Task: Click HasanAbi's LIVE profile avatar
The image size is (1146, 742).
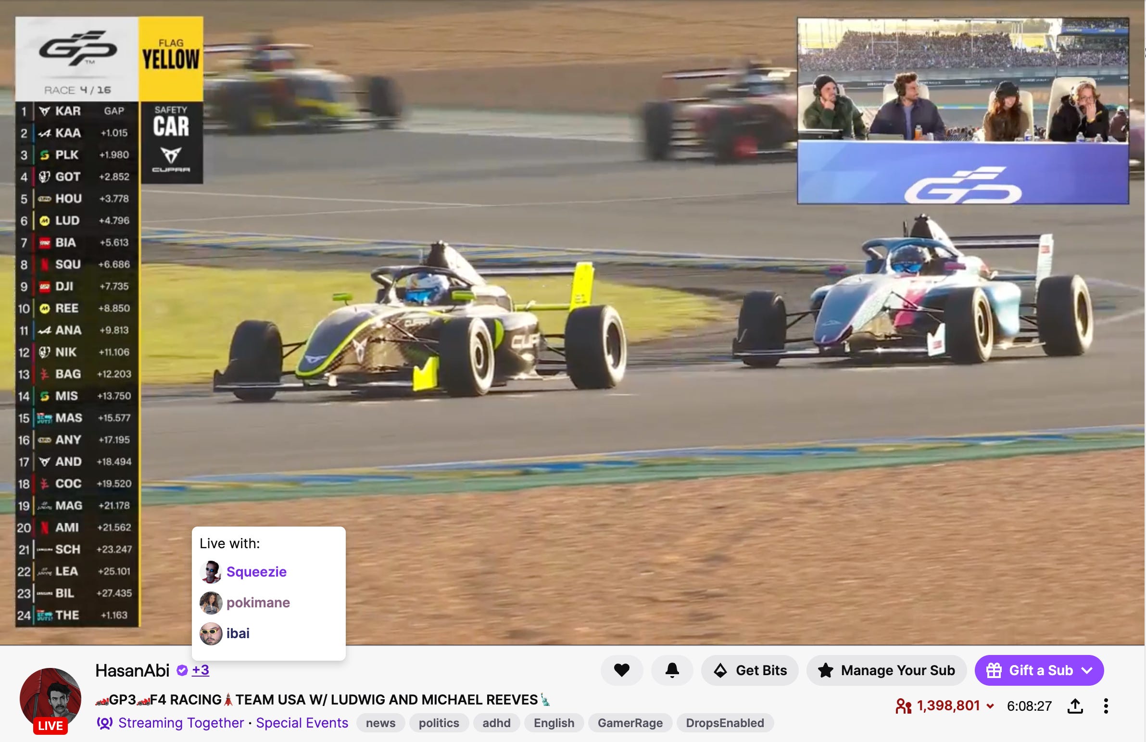Action: (50, 698)
